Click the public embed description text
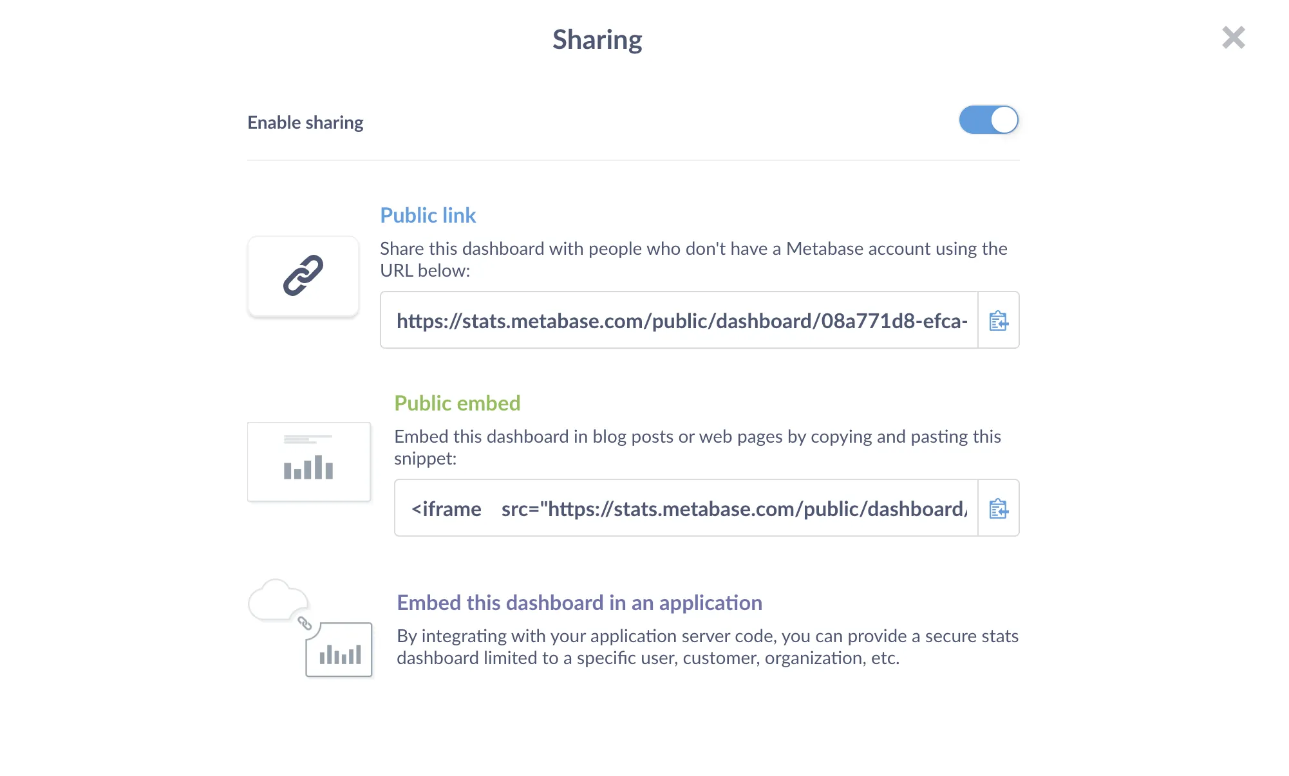The width and height of the screenshot is (1289, 776). click(697, 447)
